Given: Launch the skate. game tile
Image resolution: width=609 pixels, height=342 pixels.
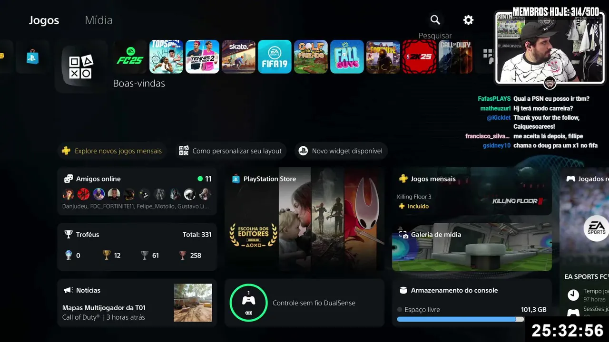Looking at the screenshot, I should [x=239, y=57].
